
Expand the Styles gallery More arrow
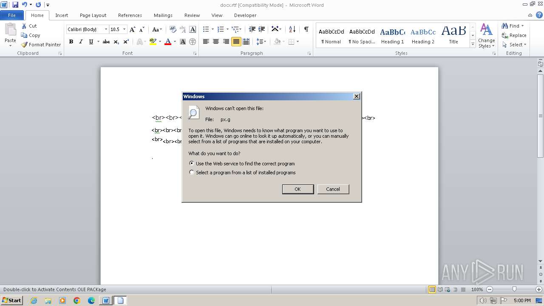coord(473,44)
